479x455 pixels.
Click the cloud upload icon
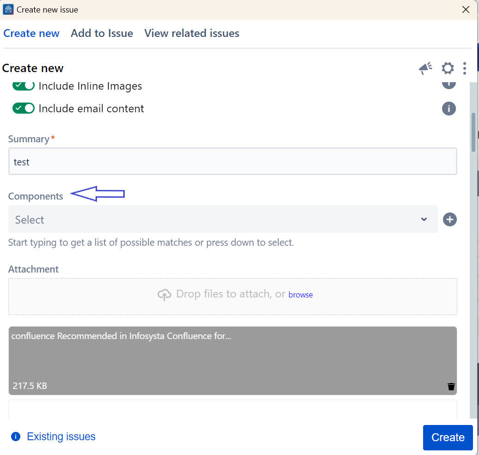pyautogui.click(x=164, y=295)
